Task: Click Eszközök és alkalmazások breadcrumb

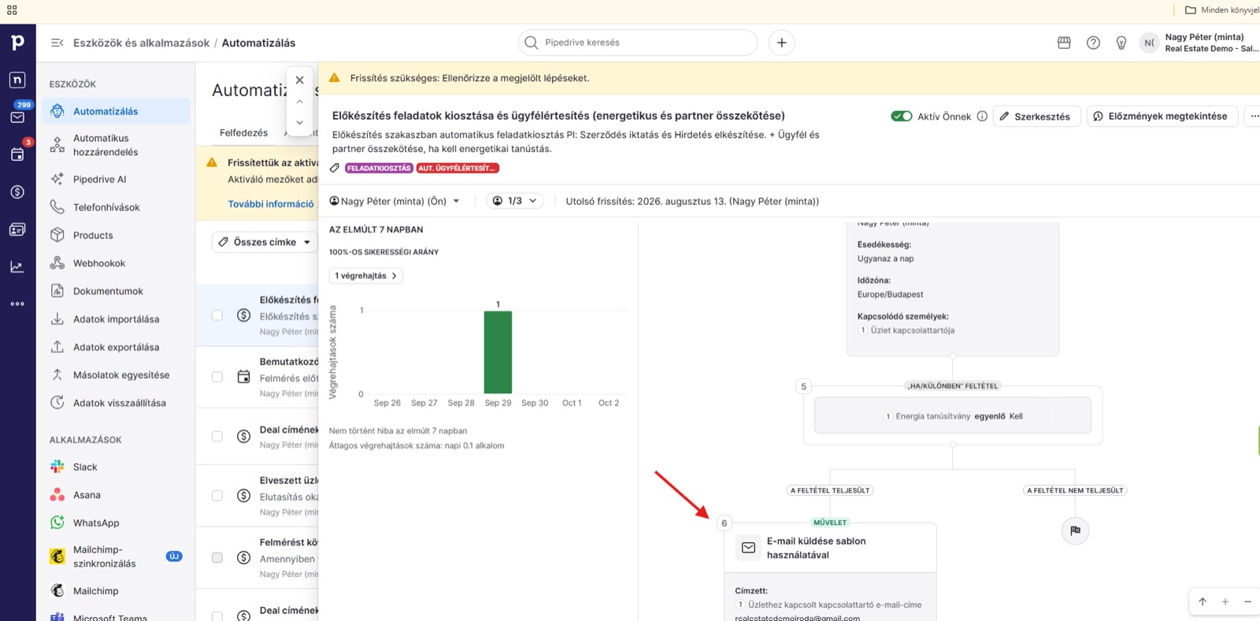Action: tap(142, 43)
